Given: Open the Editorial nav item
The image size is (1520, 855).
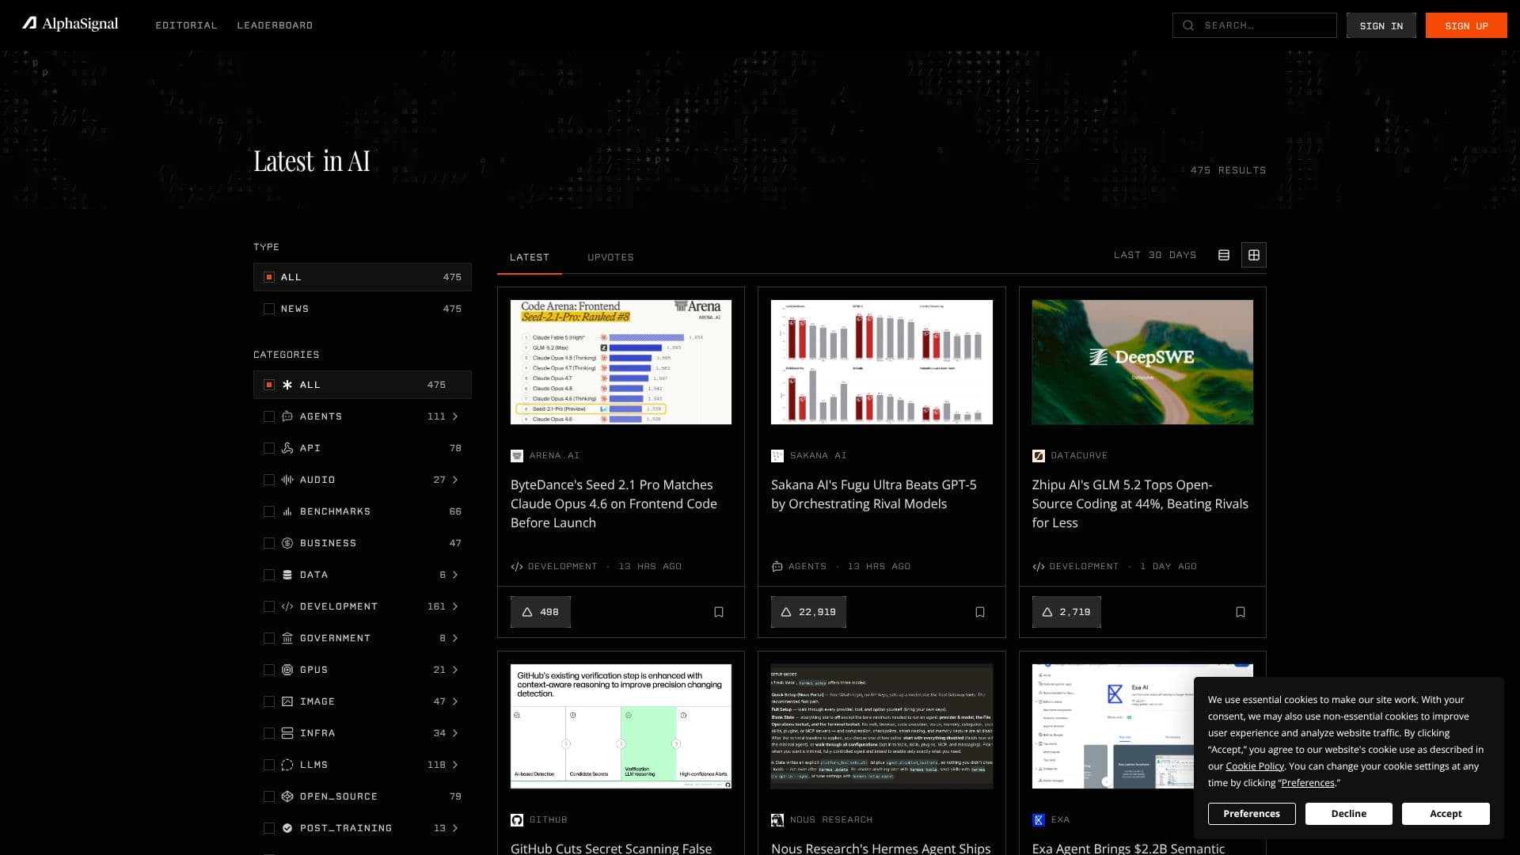Looking at the screenshot, I should click(x=186, y=25).
